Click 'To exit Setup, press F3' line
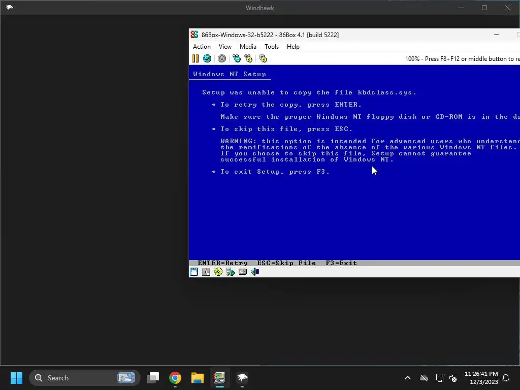The width and height of the screenshot is (520, 390). (x=275, y=172)
